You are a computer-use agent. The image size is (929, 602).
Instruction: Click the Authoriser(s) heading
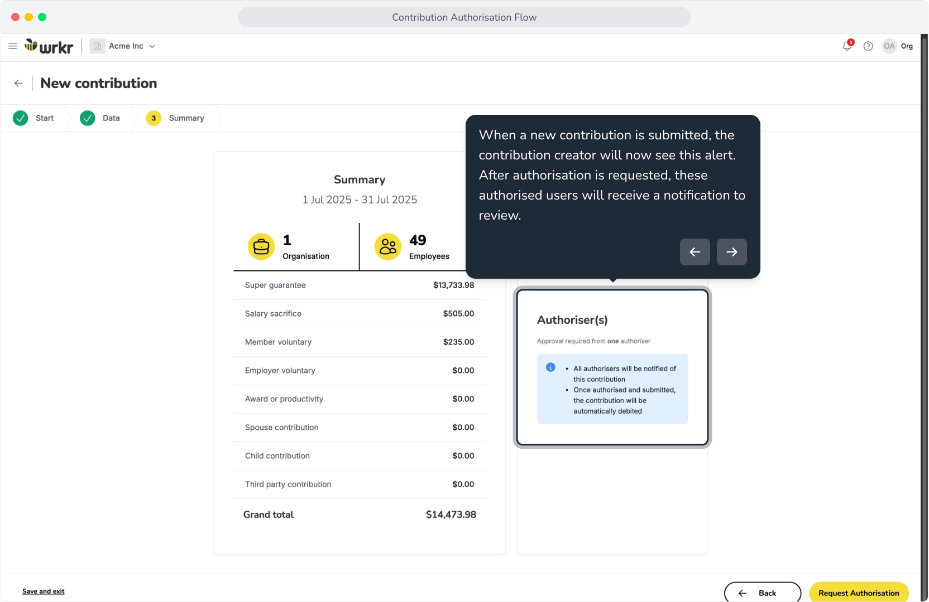coord(572,320)
